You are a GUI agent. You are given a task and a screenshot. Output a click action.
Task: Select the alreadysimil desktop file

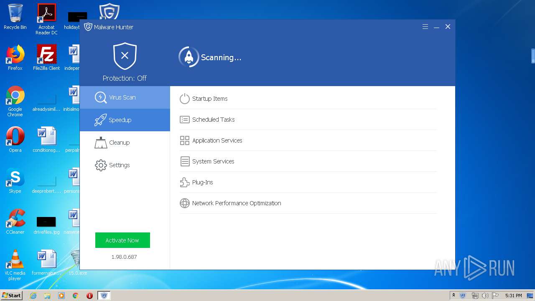point(46,102)
